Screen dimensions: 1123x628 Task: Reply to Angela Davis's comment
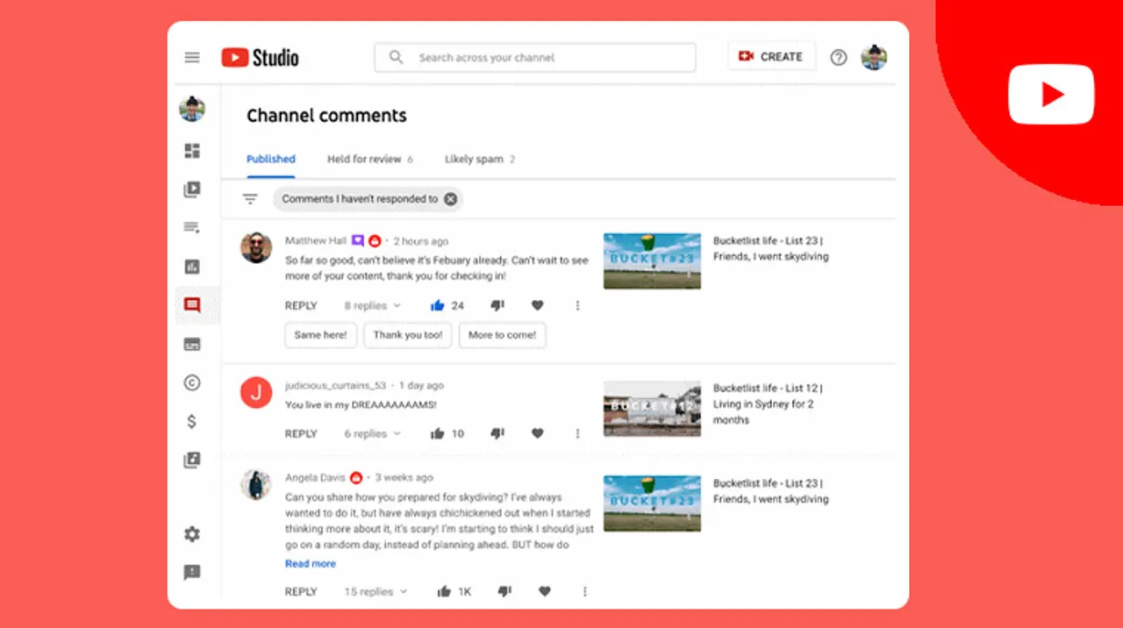click(301, 591)
